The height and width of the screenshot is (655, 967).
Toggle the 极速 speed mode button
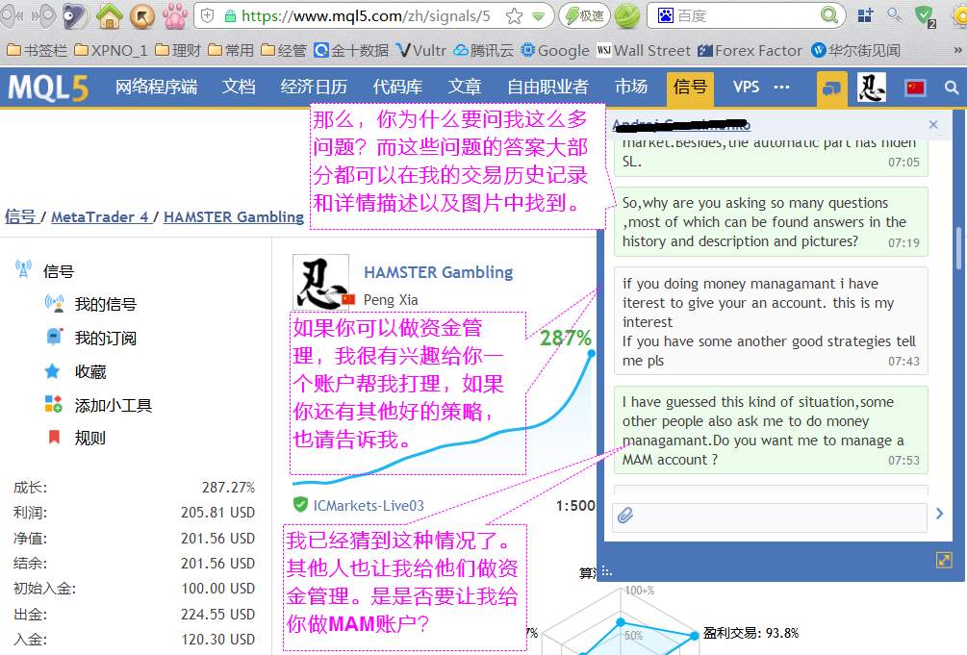(x=584, y=16)
